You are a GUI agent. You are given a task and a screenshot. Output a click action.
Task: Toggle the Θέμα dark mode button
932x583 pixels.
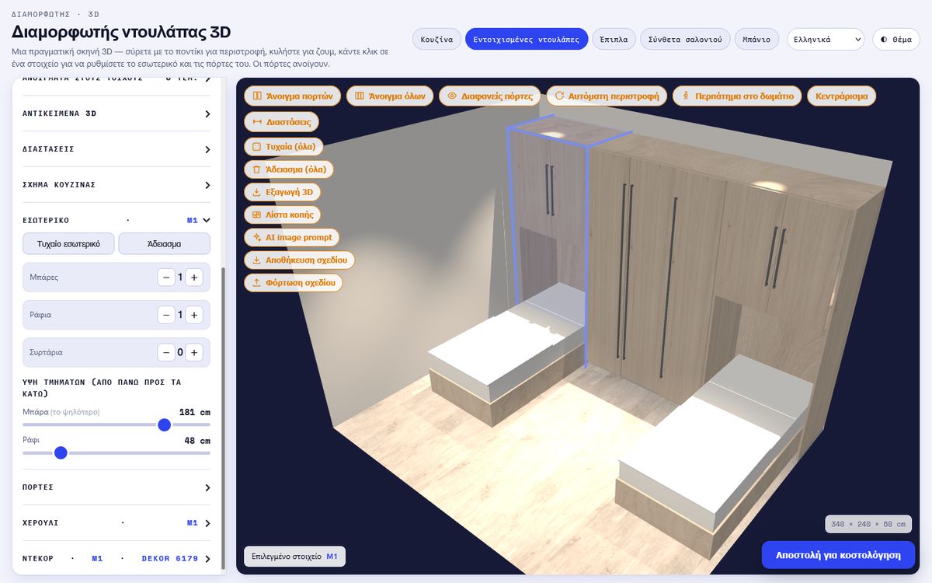pyautogui.click(x=896, y=39)
